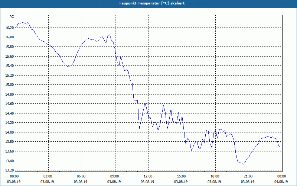
Task: Pick the 15,20 y-axis tick label
Action: 9,76
